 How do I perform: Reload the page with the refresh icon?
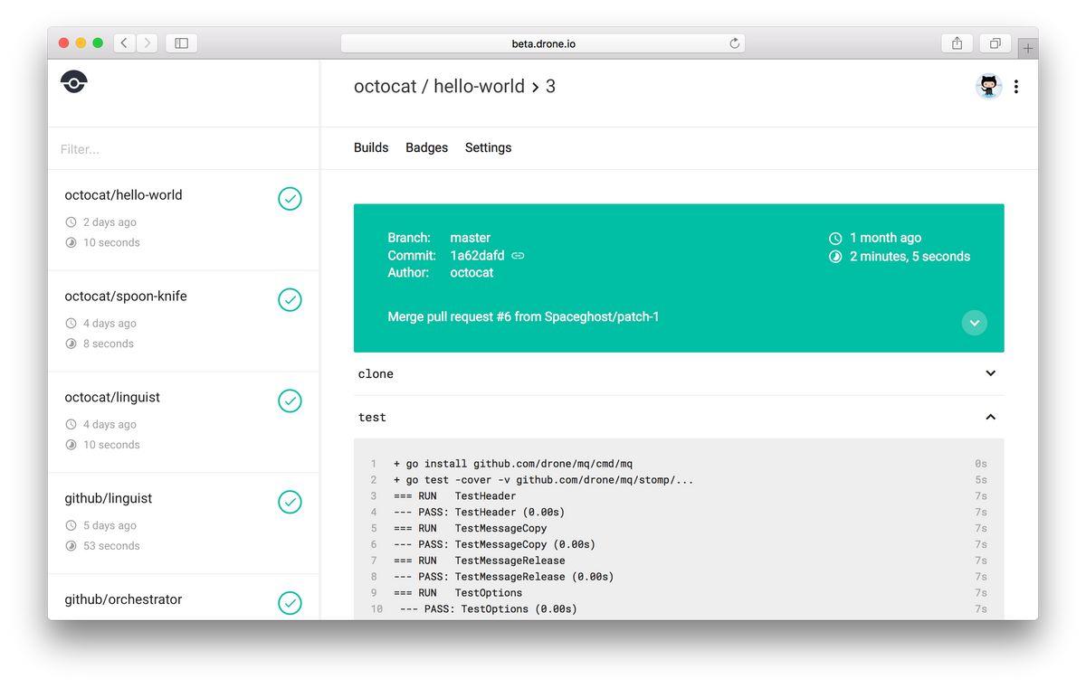tap(735, 42)
